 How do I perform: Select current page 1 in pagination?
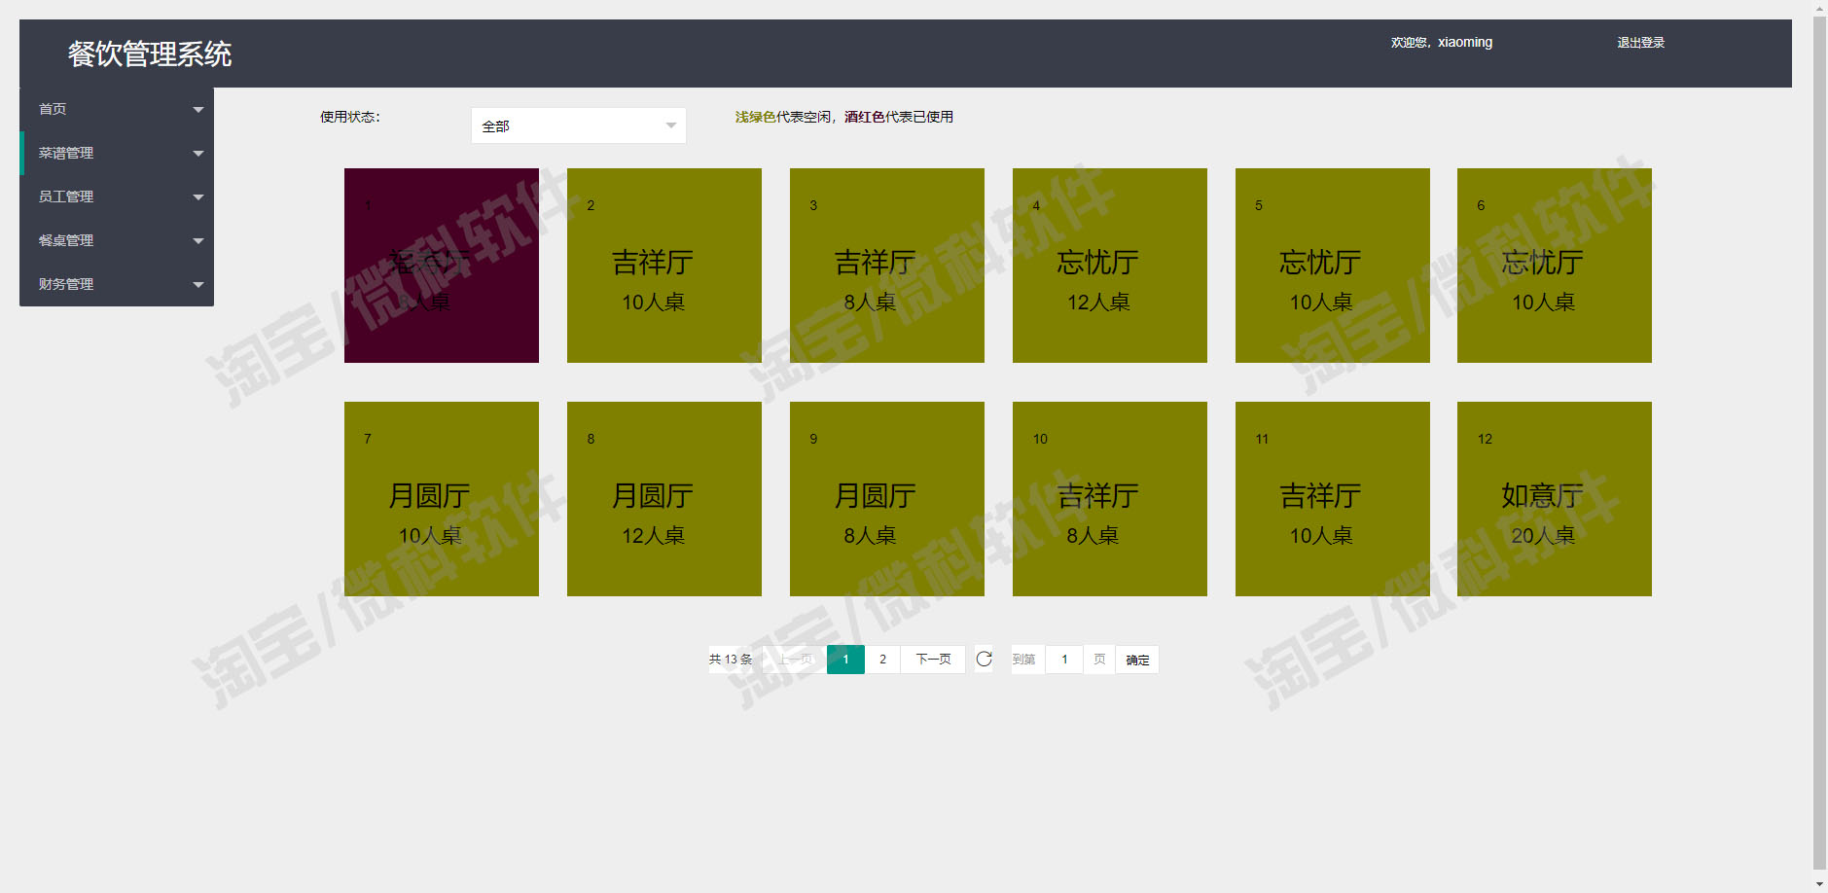[x=845, y=660]
